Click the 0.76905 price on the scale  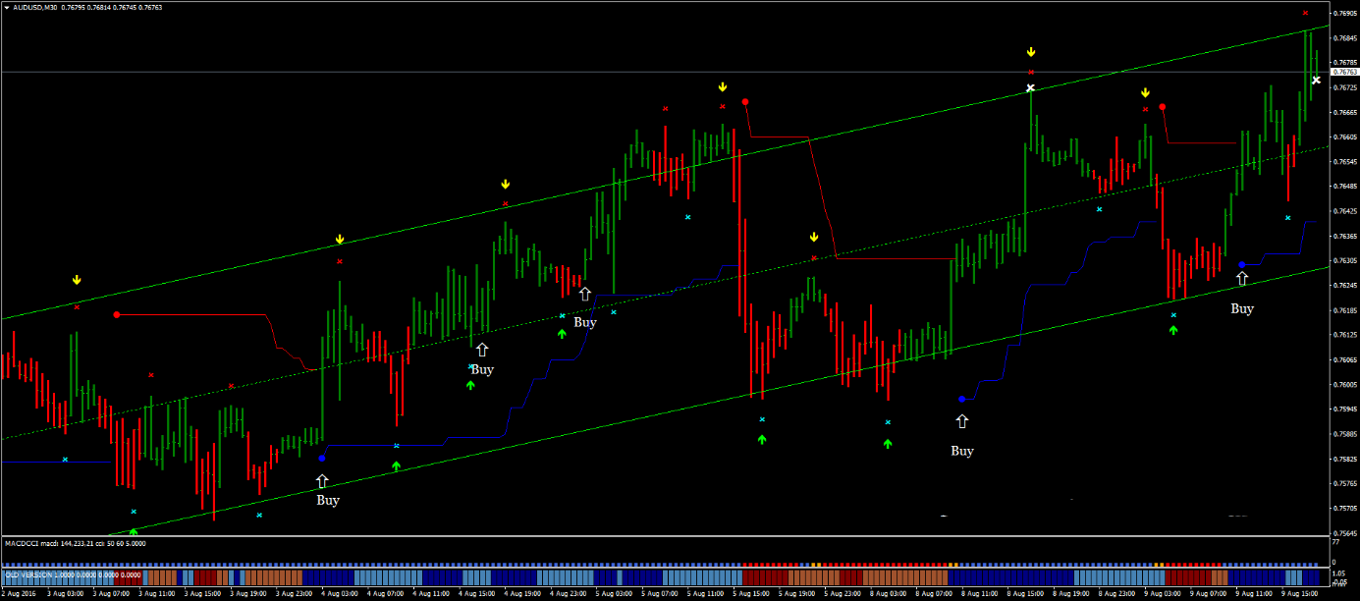tap(1343, 14)
